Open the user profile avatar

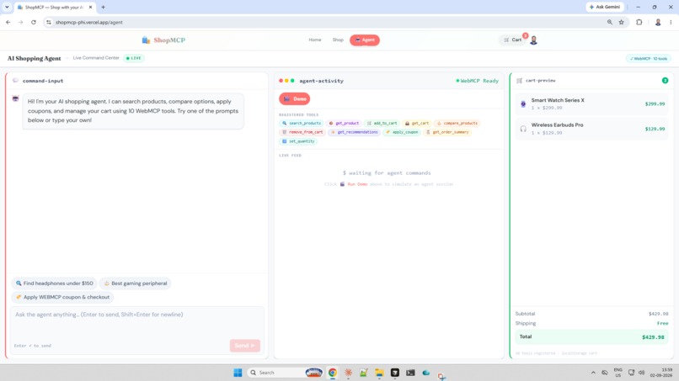coord(533,40)
